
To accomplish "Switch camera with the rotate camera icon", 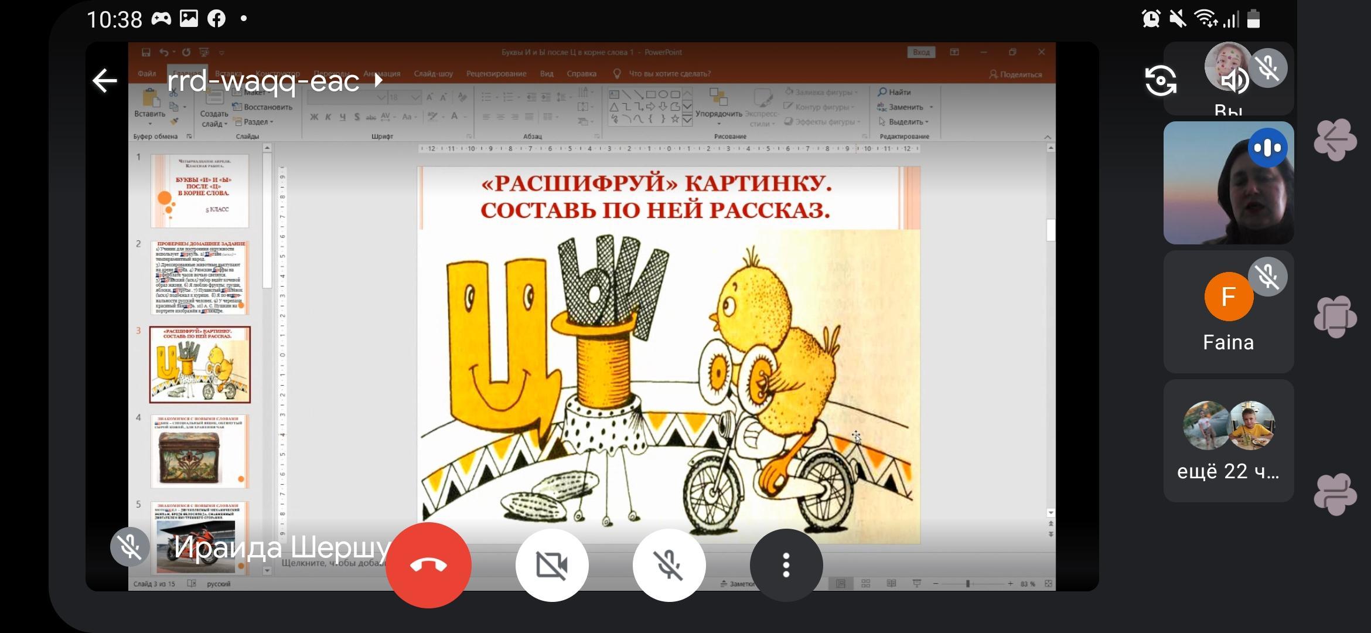I will 1161,81.
